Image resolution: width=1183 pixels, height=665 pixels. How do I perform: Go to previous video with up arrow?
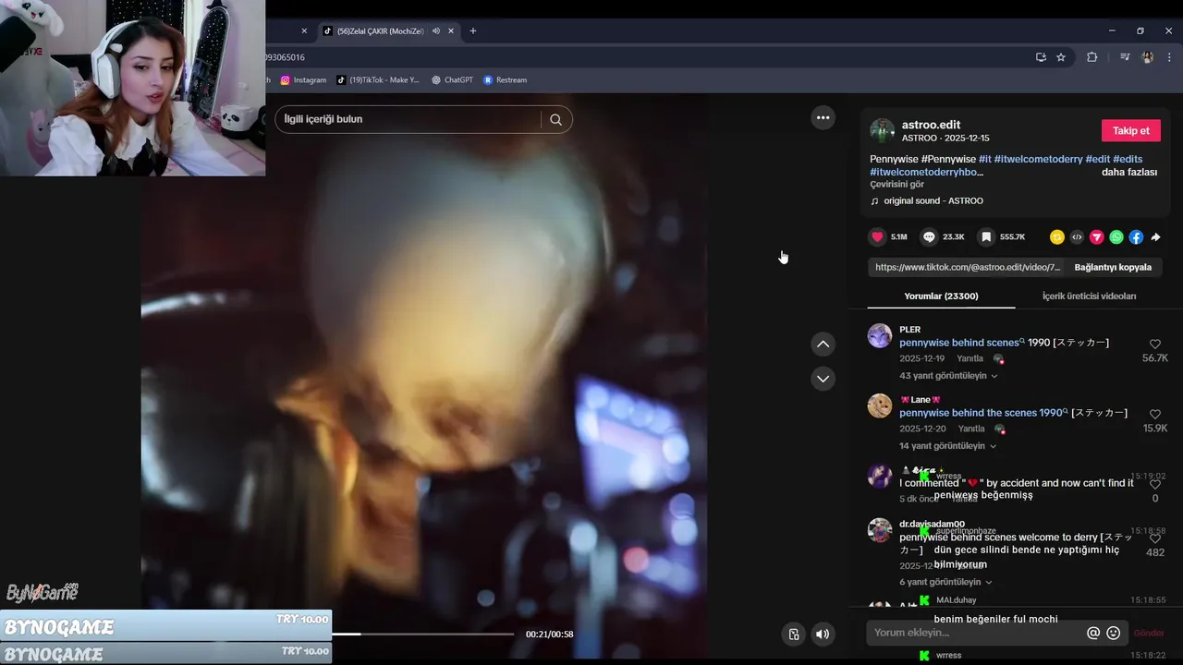pyautogui.click(x=823, y=345)
